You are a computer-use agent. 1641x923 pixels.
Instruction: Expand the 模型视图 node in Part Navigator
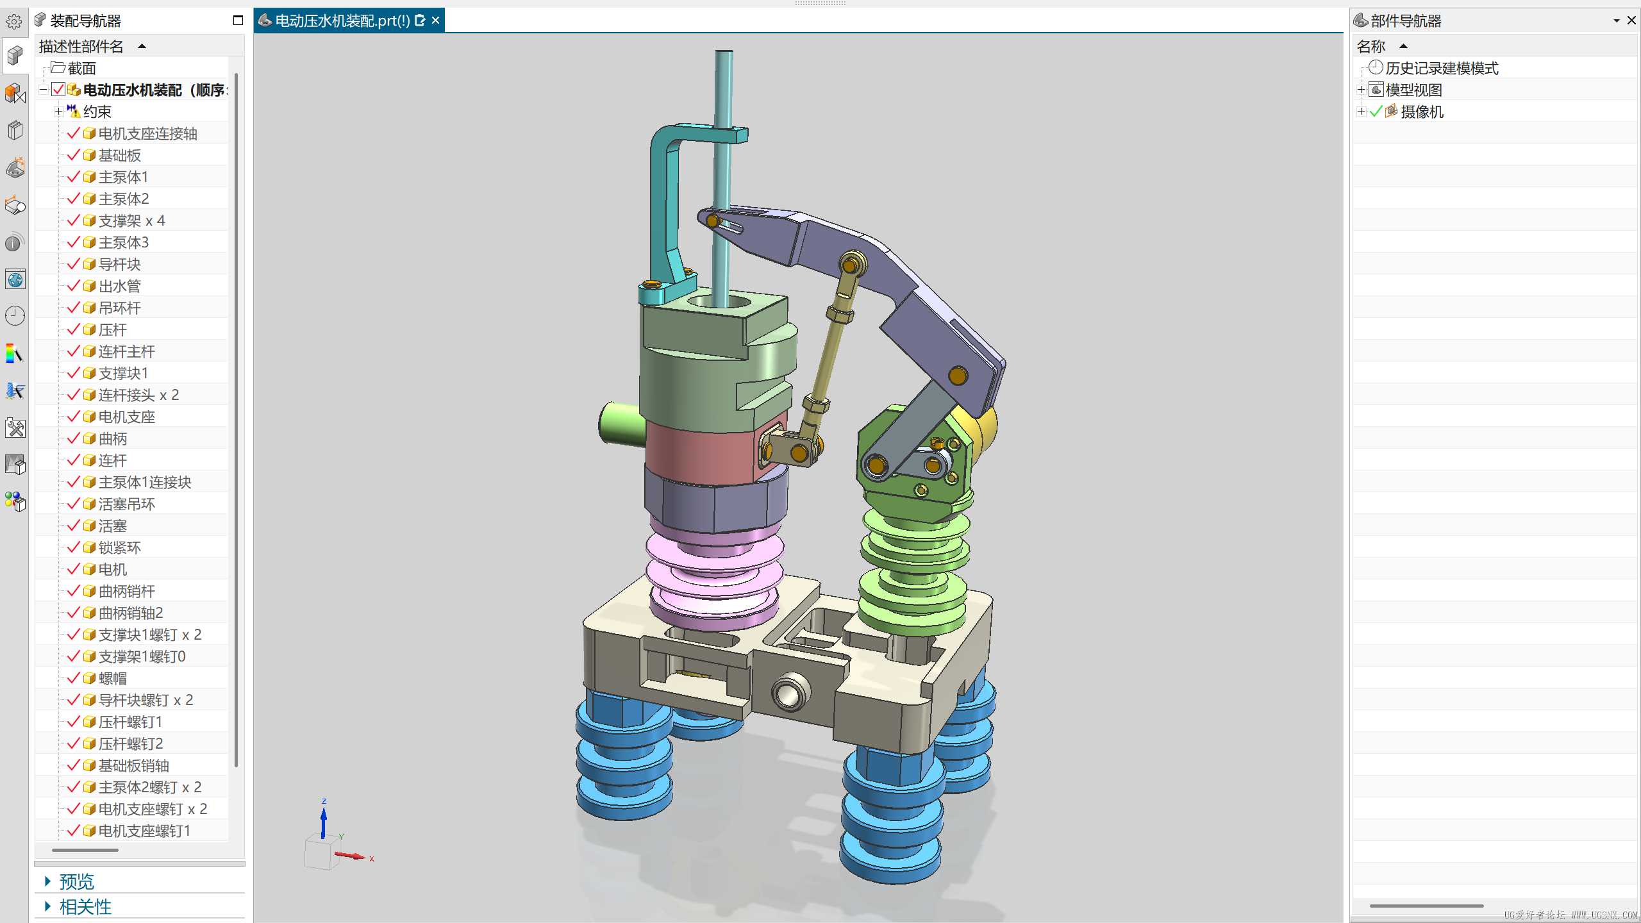coord(1361,90)
